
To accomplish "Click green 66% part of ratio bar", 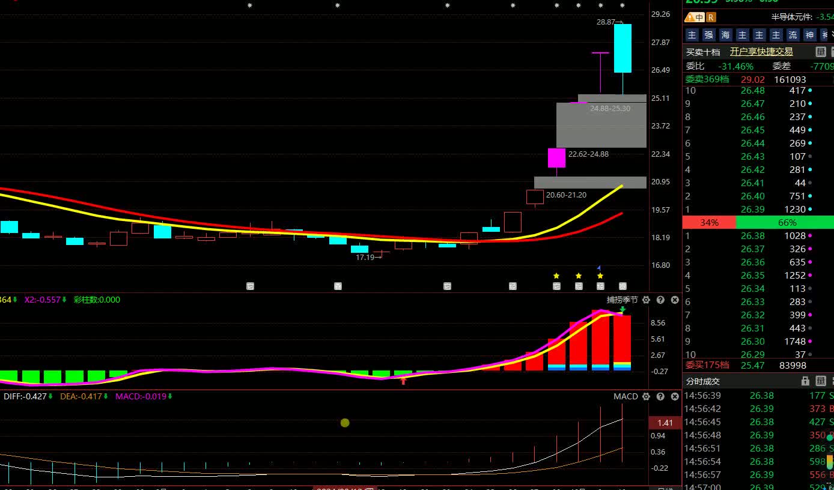I will pos(785,222).
